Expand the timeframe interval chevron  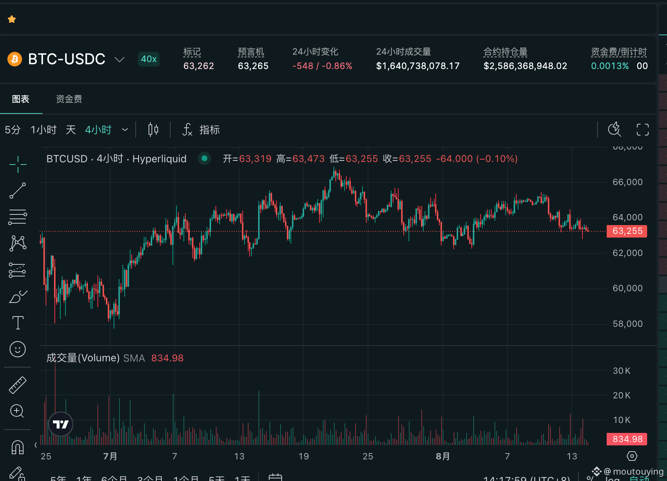pos(125,130)
